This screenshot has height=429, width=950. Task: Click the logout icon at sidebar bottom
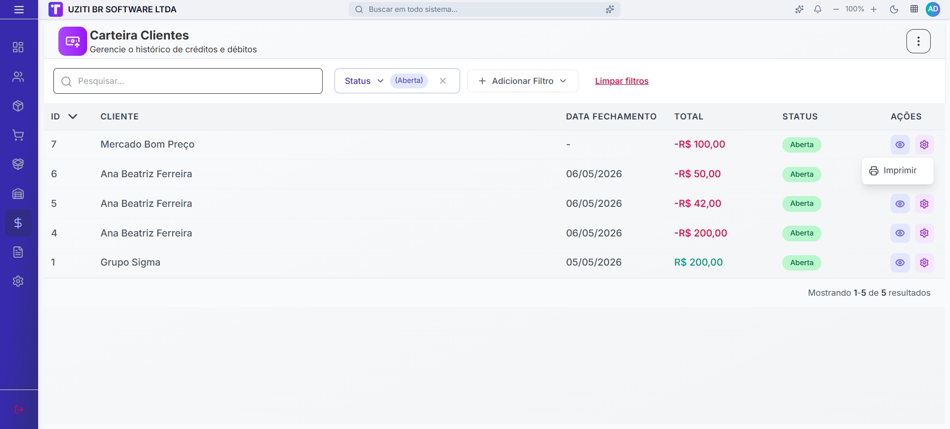pos(19,410)
